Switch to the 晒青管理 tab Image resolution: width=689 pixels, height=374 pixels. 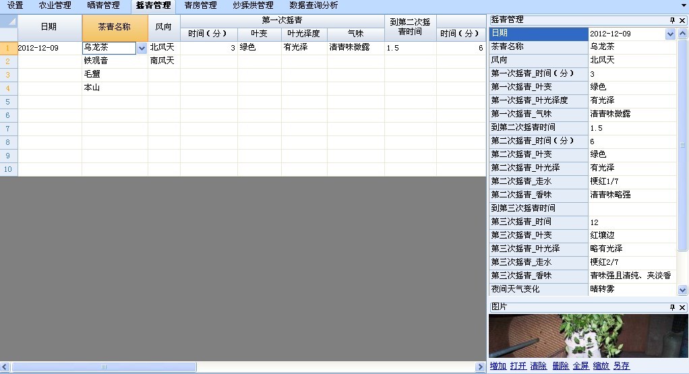[103, 5]
